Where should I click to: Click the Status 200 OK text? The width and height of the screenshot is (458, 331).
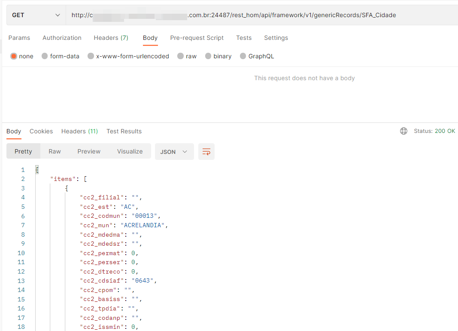coord(434,131)
